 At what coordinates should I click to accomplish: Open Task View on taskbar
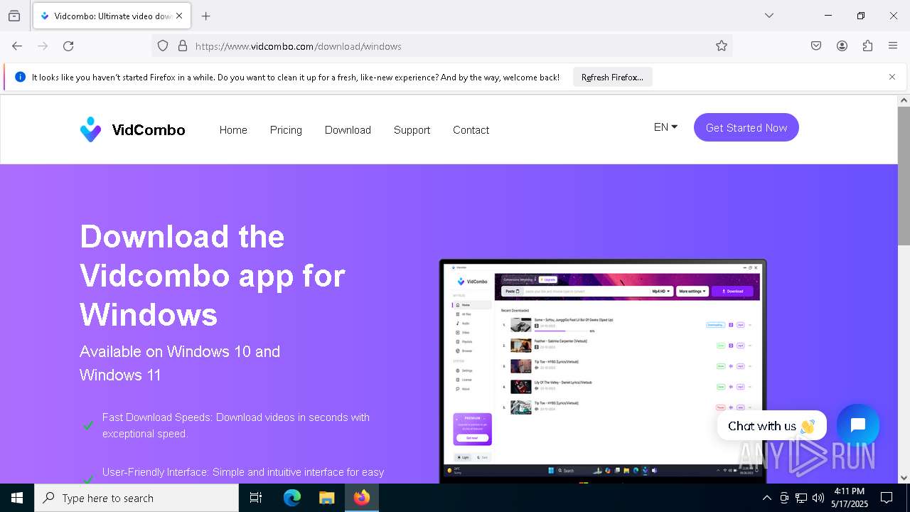click(256, 498)
